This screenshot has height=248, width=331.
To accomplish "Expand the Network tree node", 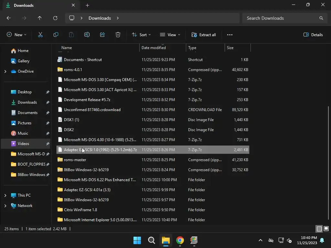I will click(x=5, y=206).
